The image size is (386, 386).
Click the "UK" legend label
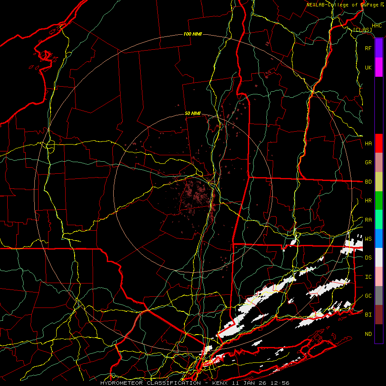(368, 67)
